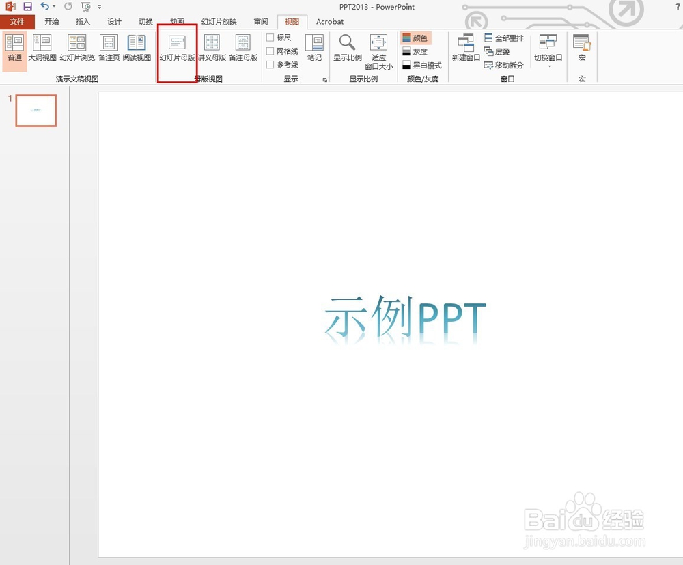Click Move Split (移动拆分)
This screenshot has width=683, height=565.
point(504,66)
